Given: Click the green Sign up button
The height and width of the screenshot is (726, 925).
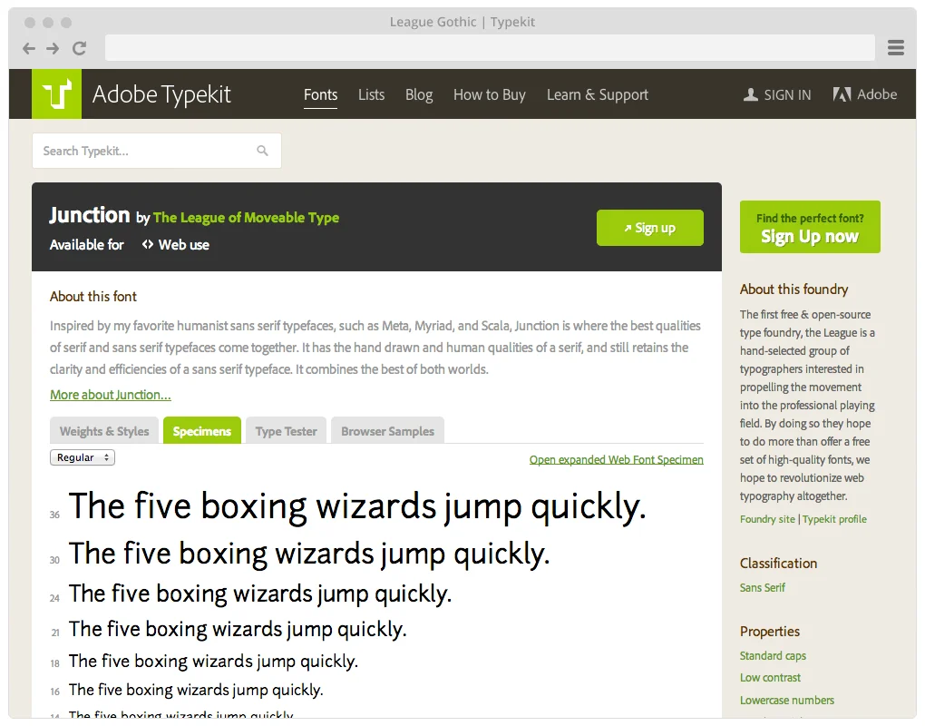Looking at the screenshot, I should (x=649, y=228).
